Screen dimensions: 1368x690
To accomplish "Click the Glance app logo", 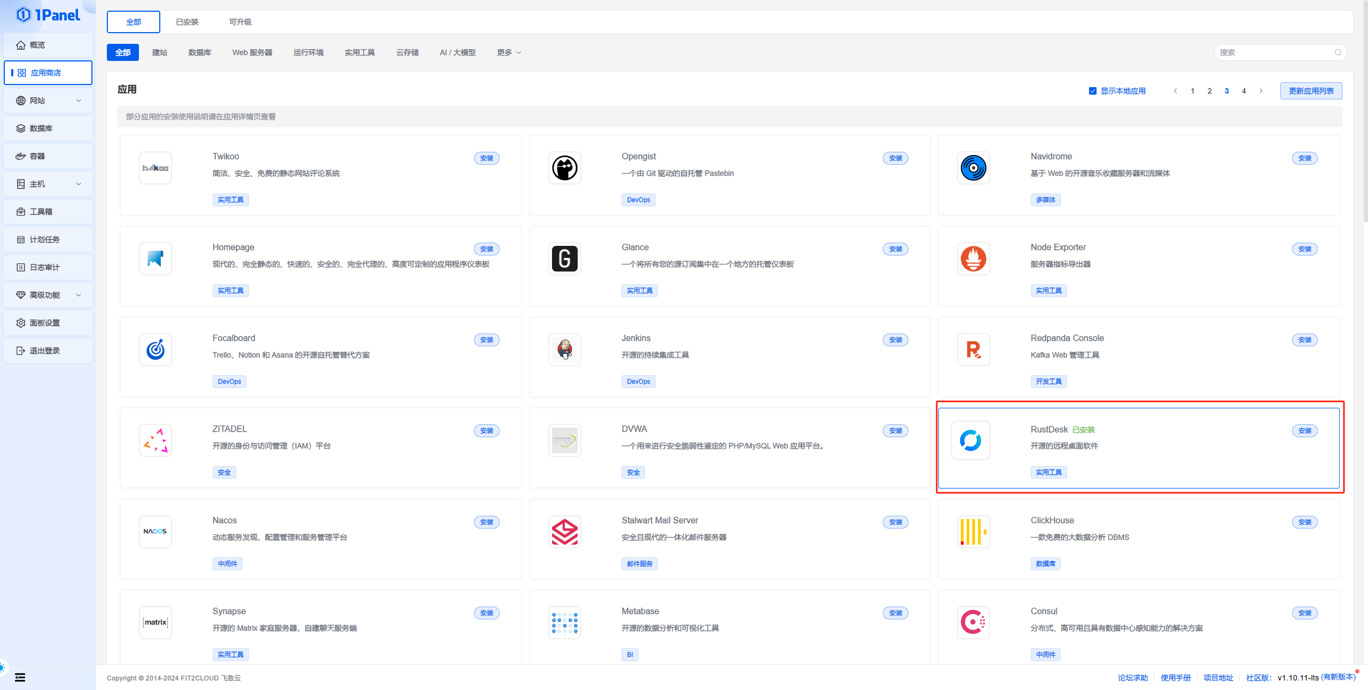I will [565, 259].
